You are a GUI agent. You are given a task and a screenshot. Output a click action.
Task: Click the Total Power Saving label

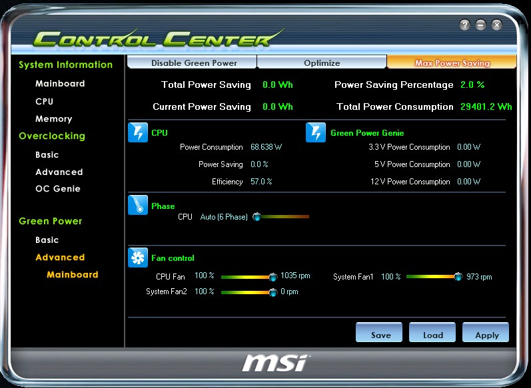206,85
